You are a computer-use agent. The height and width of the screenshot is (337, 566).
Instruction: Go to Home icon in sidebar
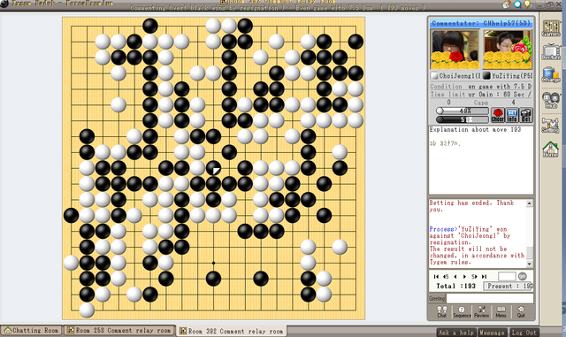[550, 149]
